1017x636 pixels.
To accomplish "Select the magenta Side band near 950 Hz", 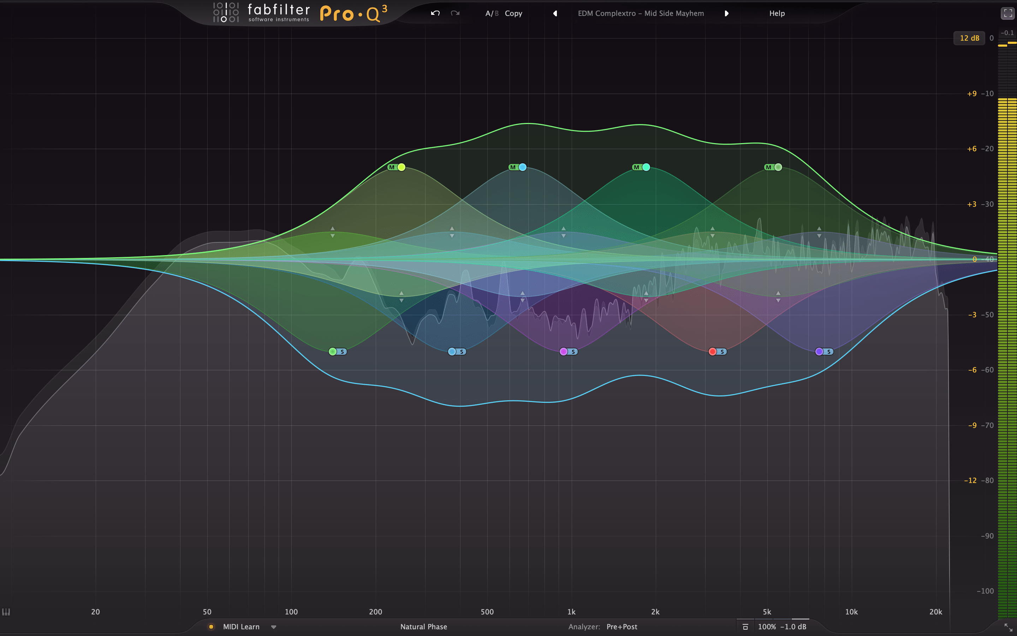I will pyautogui.click(x=564, y=351).
